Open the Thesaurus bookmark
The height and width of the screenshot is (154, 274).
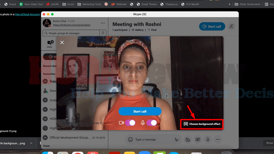[x=169, y=4]
